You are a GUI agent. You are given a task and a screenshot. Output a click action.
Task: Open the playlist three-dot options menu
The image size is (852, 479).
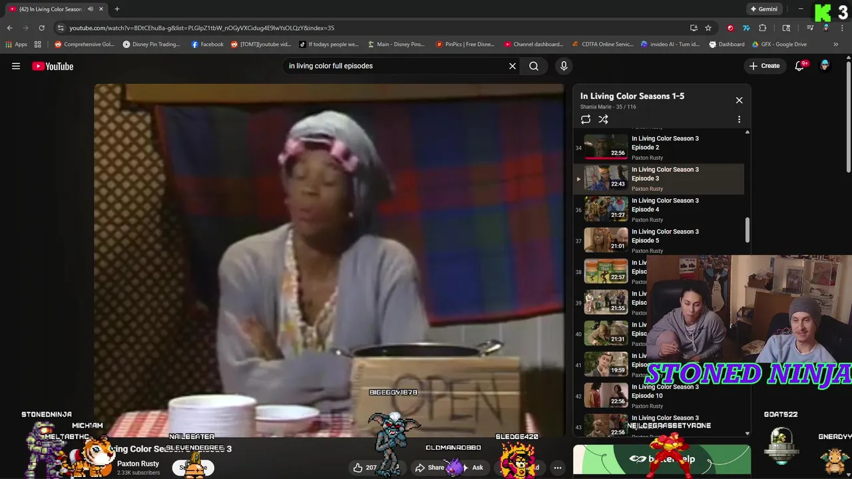pyautogui.click(x=739, y=119)
